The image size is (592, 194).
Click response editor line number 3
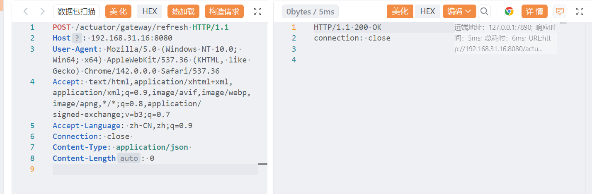[294, 49]
